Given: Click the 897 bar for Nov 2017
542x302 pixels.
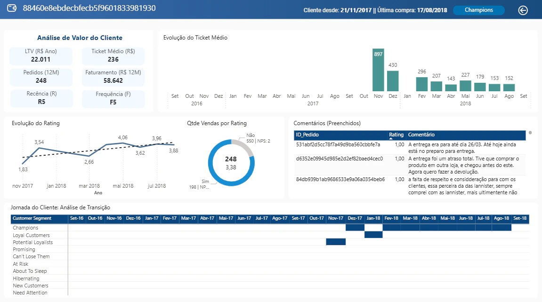Looking at the screenshot, I should click(378, 70).
